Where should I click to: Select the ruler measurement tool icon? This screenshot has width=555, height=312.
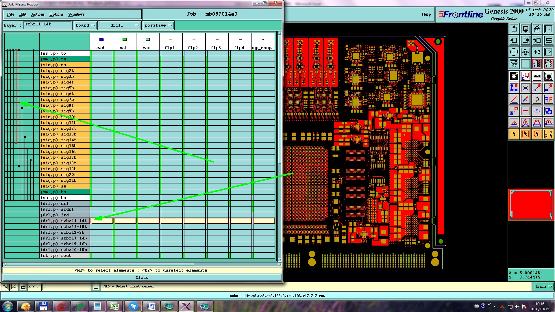[537, 77]
